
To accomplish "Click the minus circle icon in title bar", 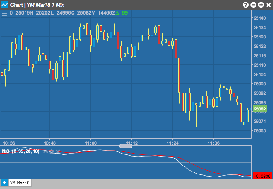I will (253, 5).
